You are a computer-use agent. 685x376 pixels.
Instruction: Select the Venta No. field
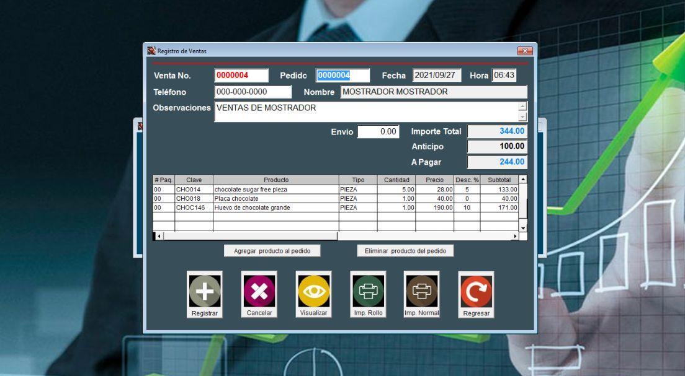tap(241, 75)
